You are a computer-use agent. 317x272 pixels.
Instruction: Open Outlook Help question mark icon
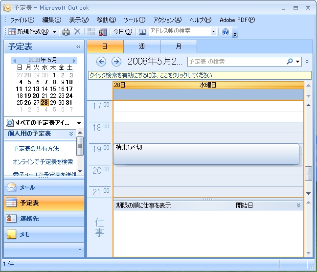(226, 32)
